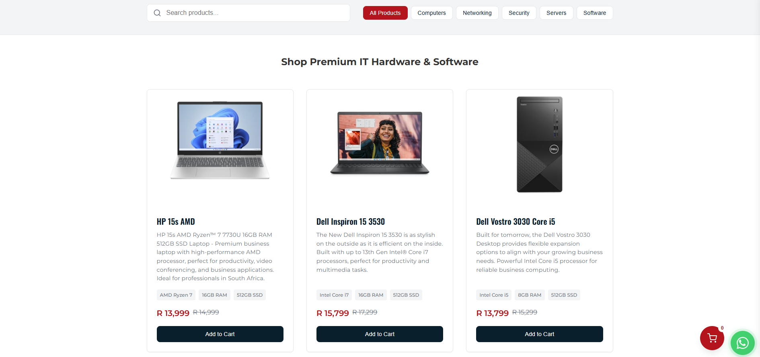Filter by Software category
760x357 pixels.
pos(594,13)
